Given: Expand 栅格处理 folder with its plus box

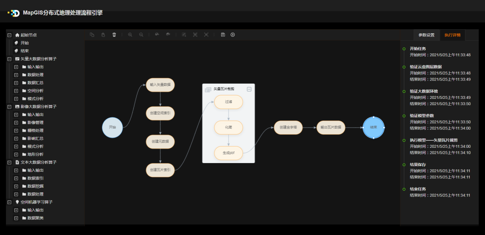Looking at the screenshot, I should point(16,130).
